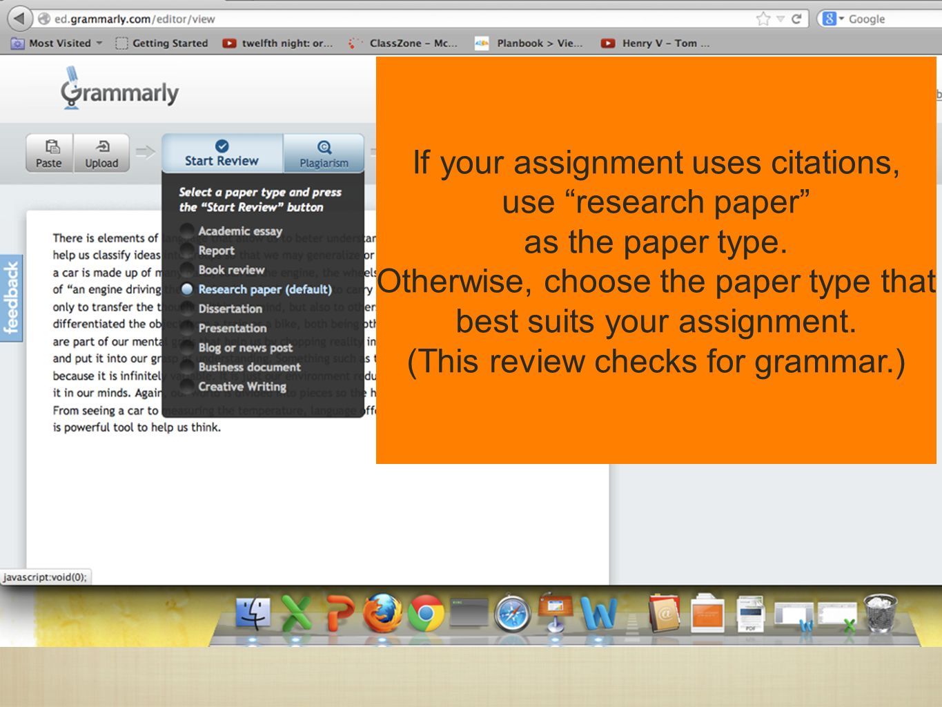Bookmark page with star icon
The height and width of the screenshot is (707, 942).
click(763, 19)
